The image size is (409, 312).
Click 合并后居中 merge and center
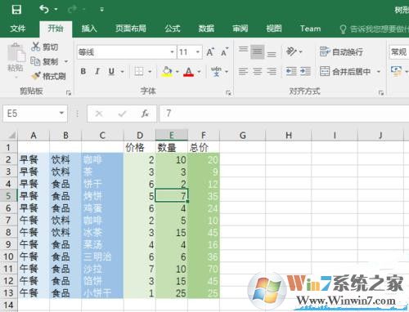pyautogui.click(x=345, y=72)
